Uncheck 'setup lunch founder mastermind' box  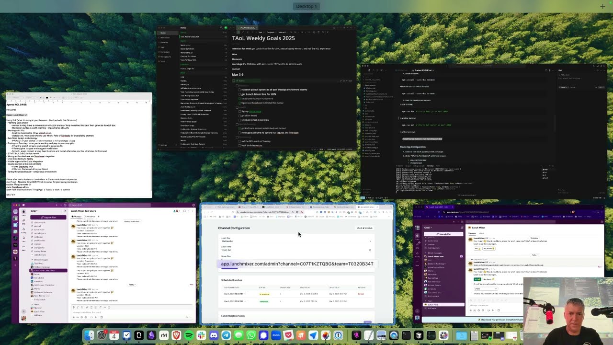coord(239,98)
